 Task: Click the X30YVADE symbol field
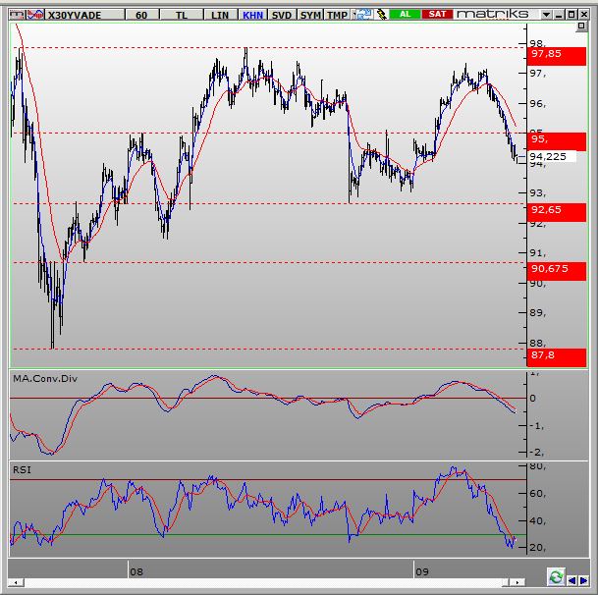(x=84, y=15)
